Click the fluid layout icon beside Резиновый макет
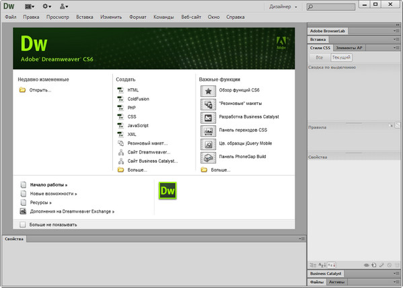 [120, 143]
